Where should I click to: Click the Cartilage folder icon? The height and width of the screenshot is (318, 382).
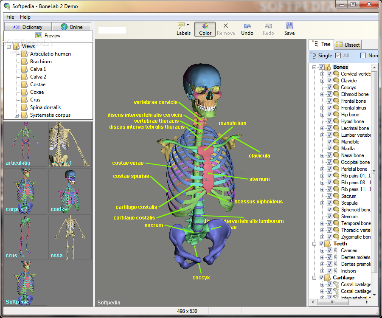click(x=328, y=278)
